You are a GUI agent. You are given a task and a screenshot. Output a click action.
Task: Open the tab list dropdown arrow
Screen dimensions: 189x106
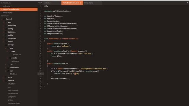(x=188, y=3)
